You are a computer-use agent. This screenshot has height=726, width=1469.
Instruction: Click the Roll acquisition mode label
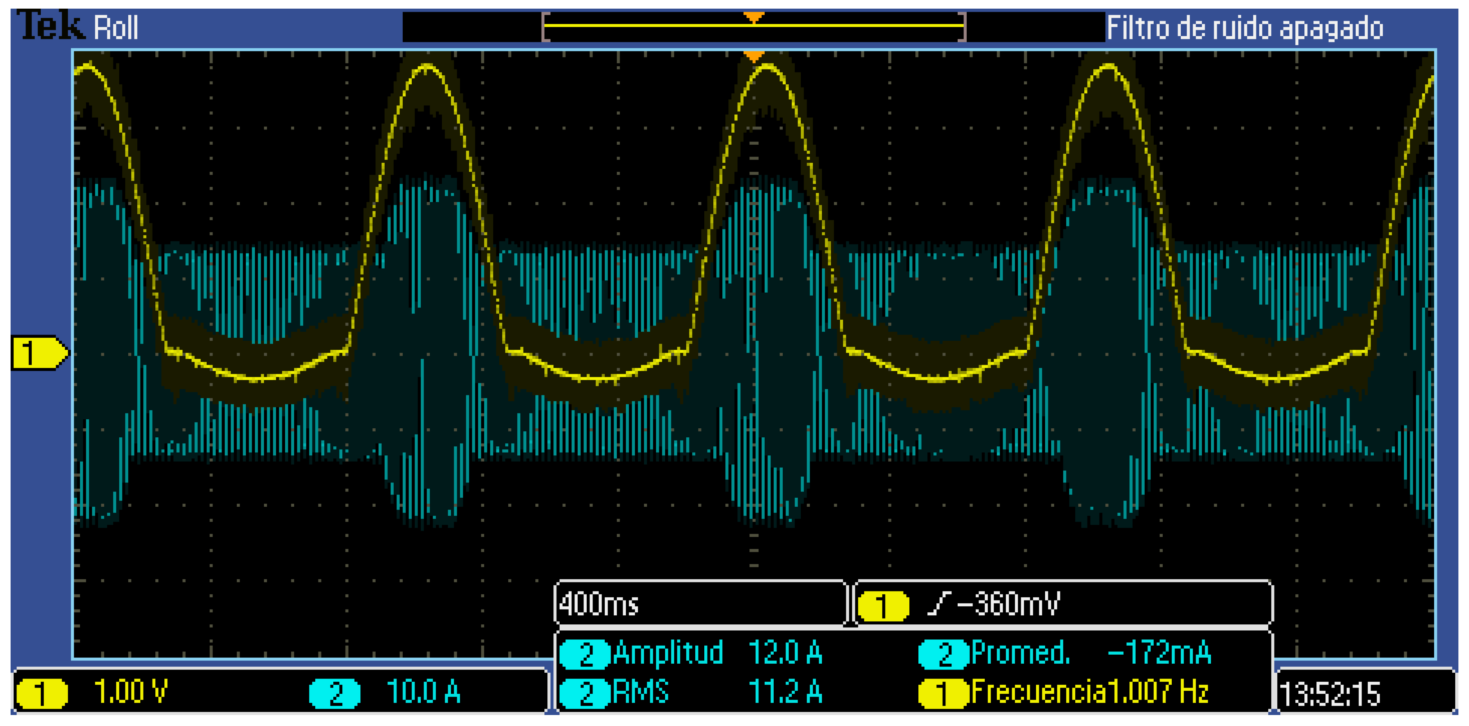[116, 27]
